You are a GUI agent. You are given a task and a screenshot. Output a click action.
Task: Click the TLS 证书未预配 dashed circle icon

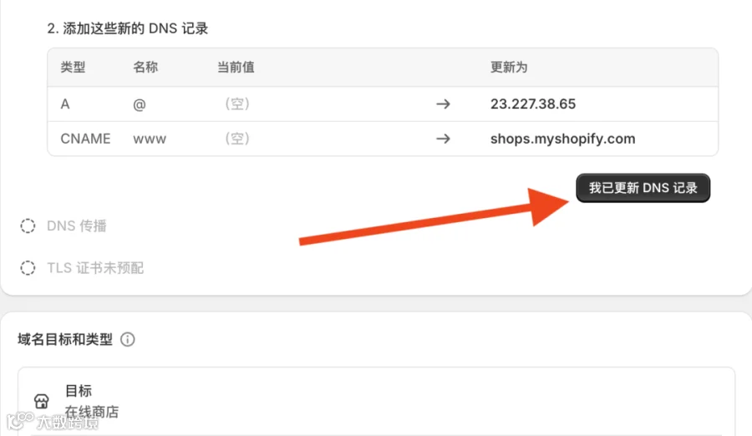click(x=28, y=267)
